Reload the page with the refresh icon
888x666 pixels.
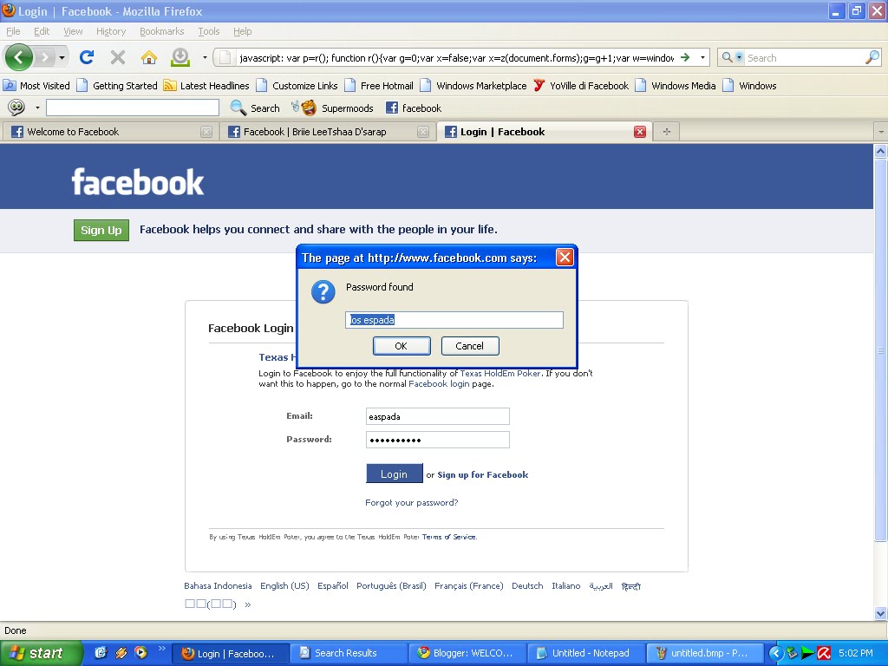point(87,57)
